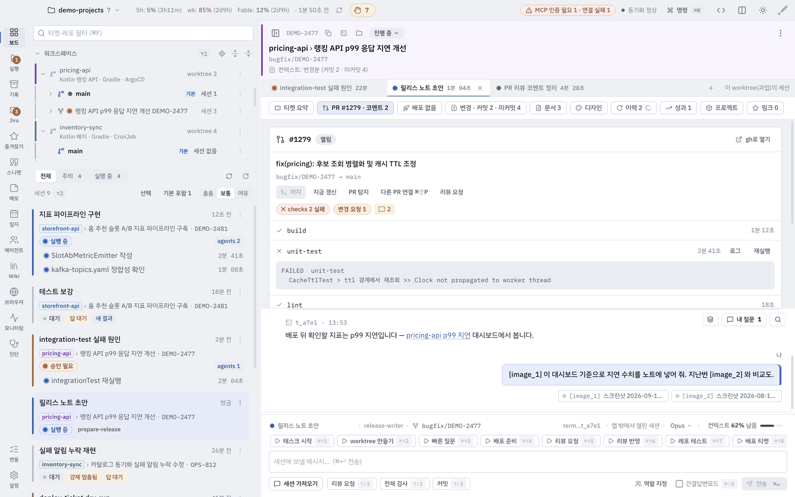Open the 진행 중 status dropdown
Image resolution: width=795 pixels, height=497 pixels.
click(386, 33)
